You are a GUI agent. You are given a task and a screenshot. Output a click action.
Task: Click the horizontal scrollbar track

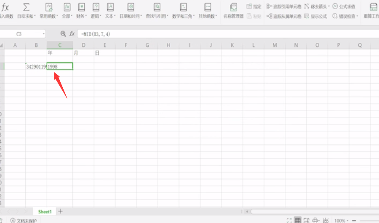pos(315,212)
